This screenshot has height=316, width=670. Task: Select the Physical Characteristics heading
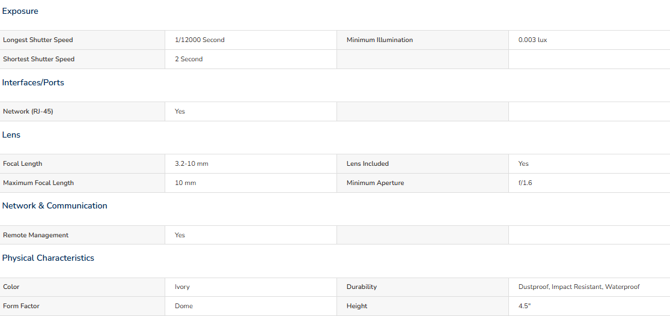(x=48, y=258)
